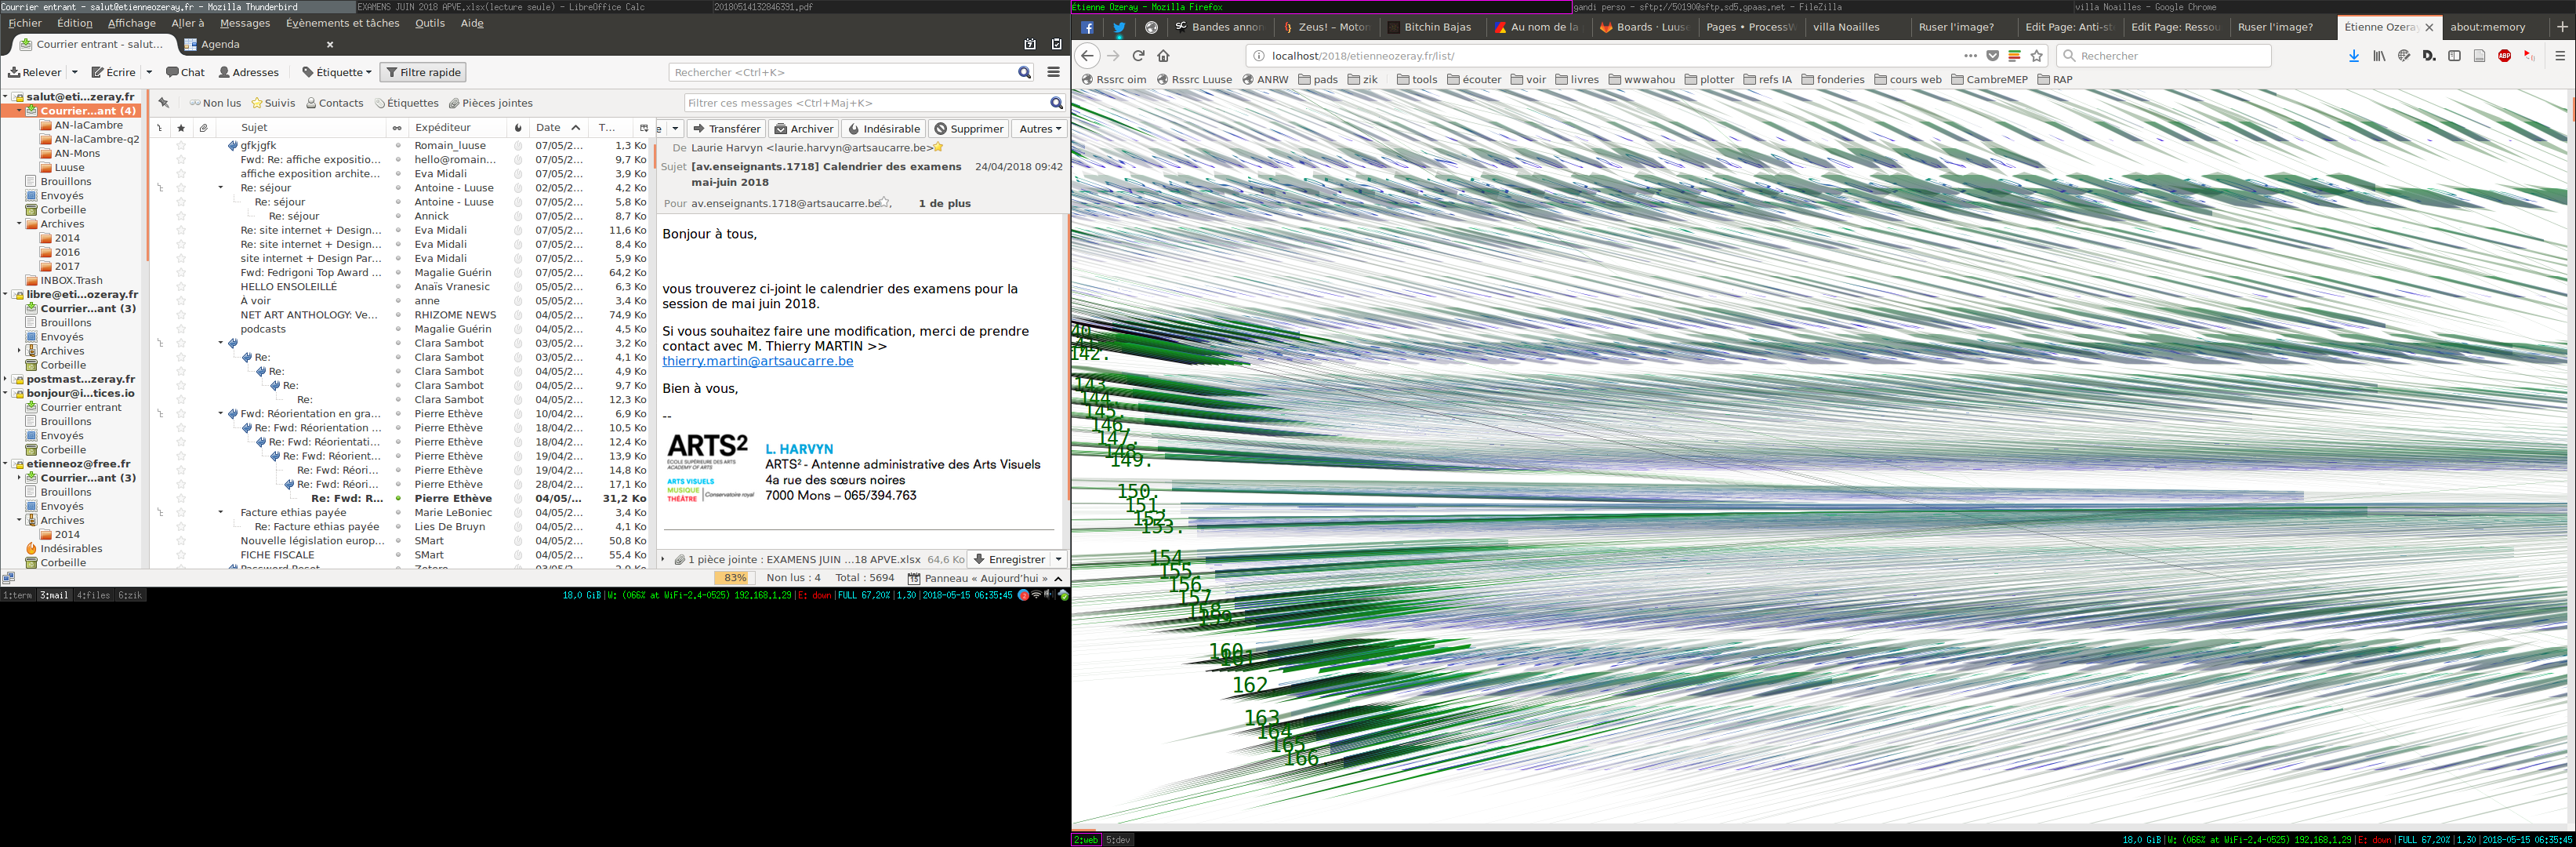The image size is (2576, 847).
Task: Open Firefox downloads arrow icon
Action: (2354, 56)
